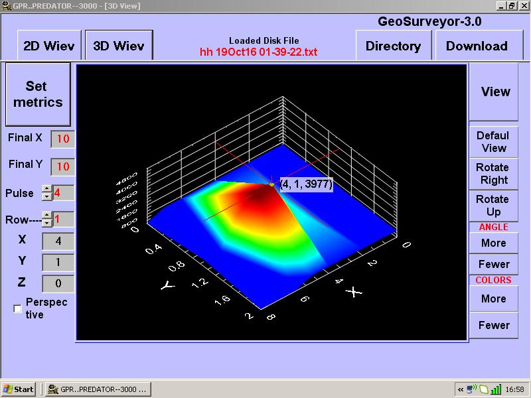Reset to Default View

coord(494,142)
